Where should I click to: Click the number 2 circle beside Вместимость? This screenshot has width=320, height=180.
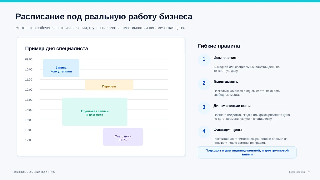(x=204, y=83)
